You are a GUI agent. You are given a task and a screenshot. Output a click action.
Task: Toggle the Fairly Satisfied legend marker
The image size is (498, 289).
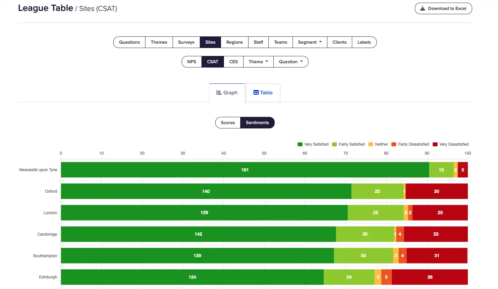pos(334,144)
